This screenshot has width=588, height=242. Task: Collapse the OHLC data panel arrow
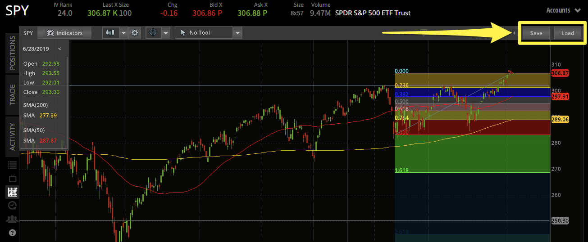pyautogui.click(x=59, y=49)
